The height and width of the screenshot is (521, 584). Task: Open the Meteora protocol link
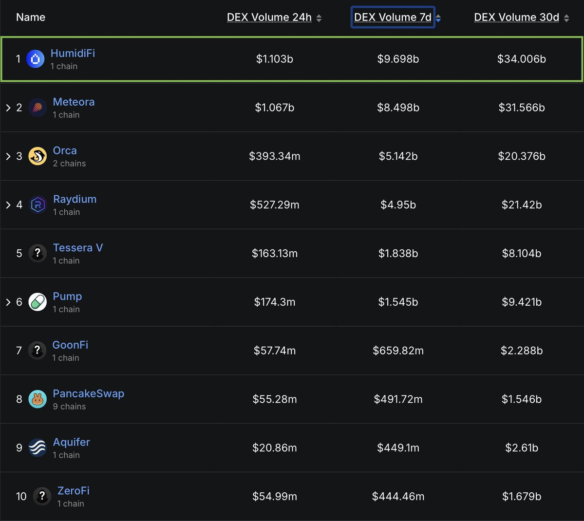click(x=74, y=102)
